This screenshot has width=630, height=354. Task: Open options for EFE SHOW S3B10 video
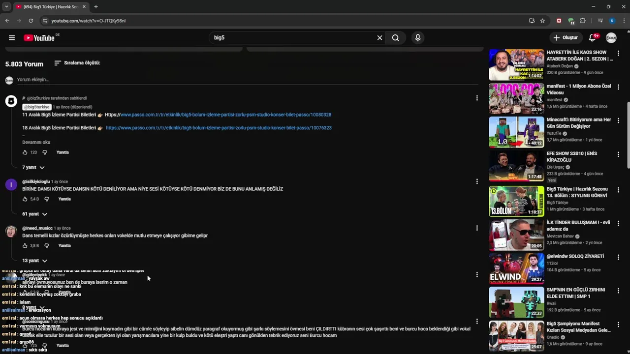coord(619,154)
